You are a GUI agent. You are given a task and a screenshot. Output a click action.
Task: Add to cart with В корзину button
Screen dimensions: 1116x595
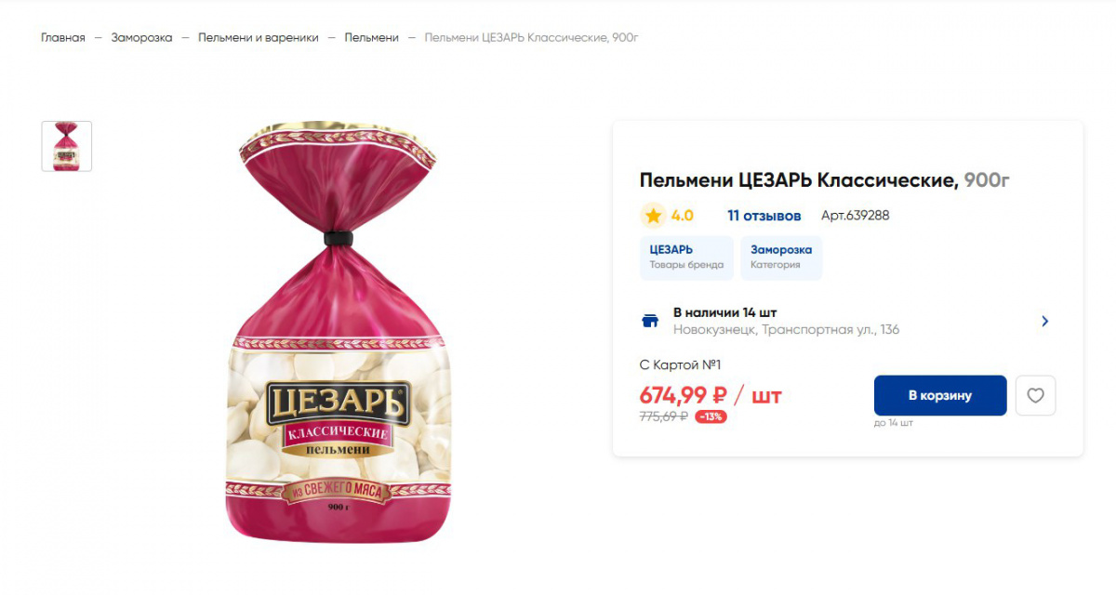click(x=939, y=396)
